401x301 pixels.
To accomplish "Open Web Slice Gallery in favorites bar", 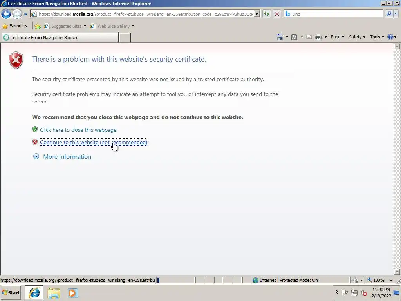I will click(x=112, y=26).
